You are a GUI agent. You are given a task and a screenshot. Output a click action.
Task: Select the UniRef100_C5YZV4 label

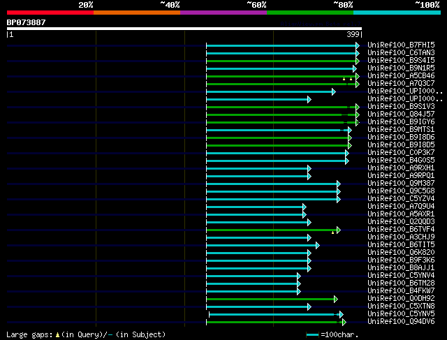click(x=401, y=199)
